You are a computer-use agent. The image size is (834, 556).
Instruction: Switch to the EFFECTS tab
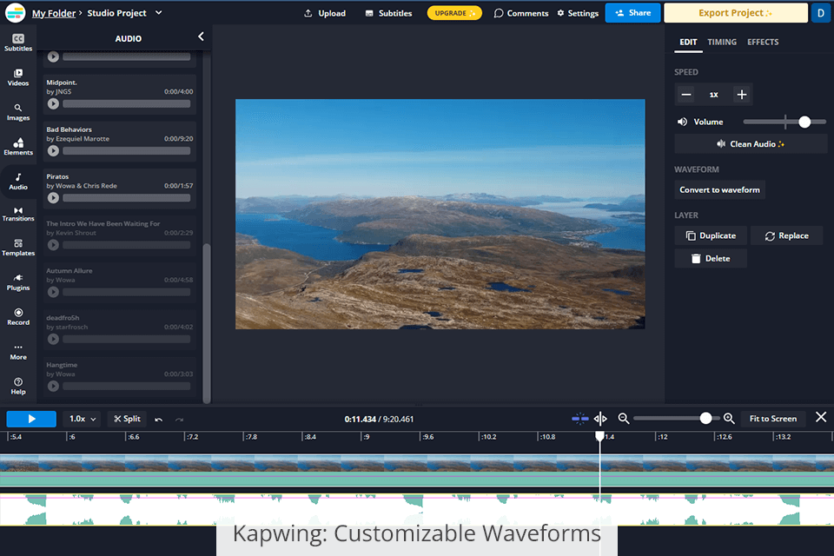(x=763, y=42)
